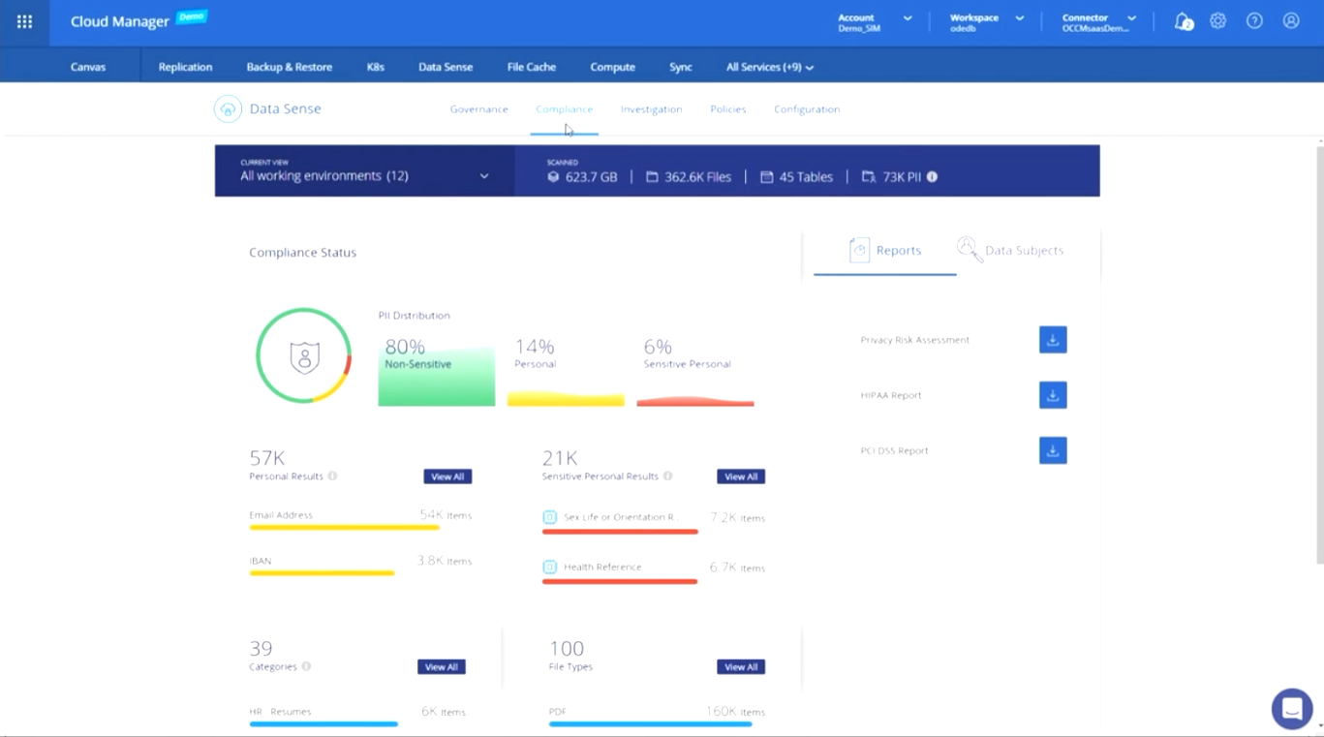Open the help question mark icon
Image resolution: width=1324 pixels, height=737 pixels.
(1254, 20)
